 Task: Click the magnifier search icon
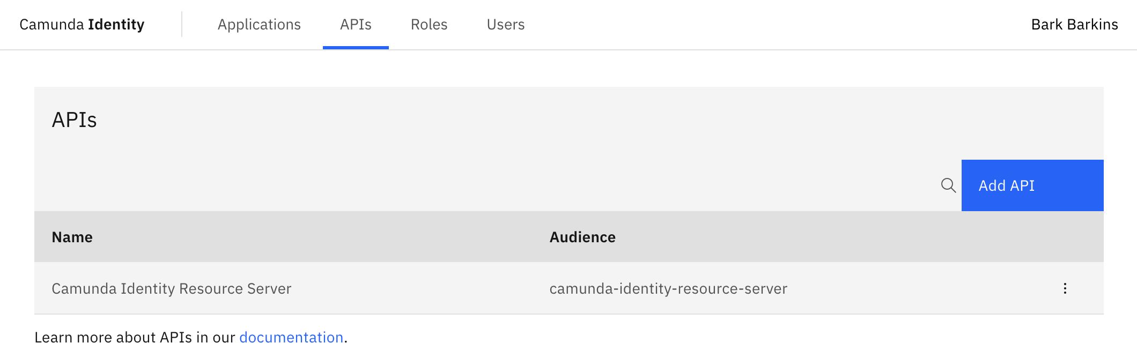(x=948, y=185)
